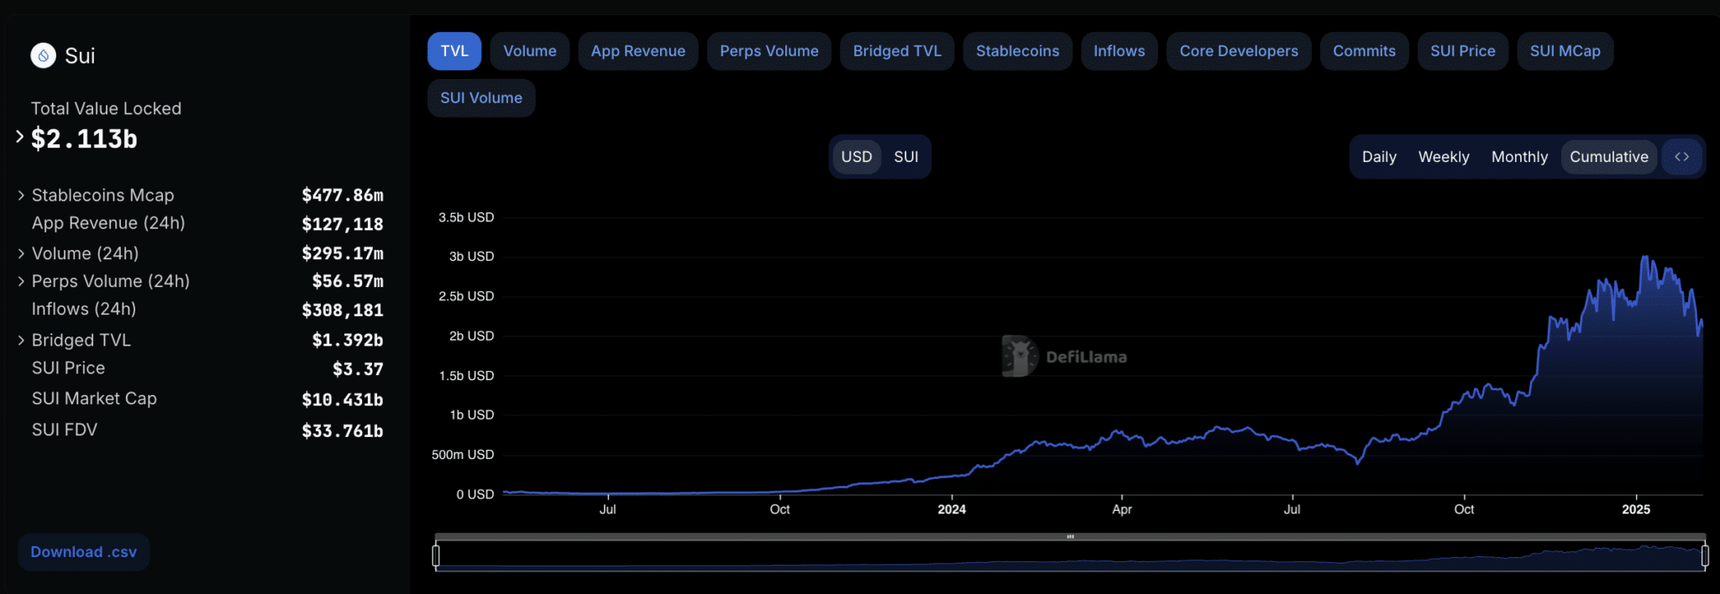Image resolution: width=1720 pixels, height=594 pixels.
Task: Download the .csv data file
Action: coord(83,552)
